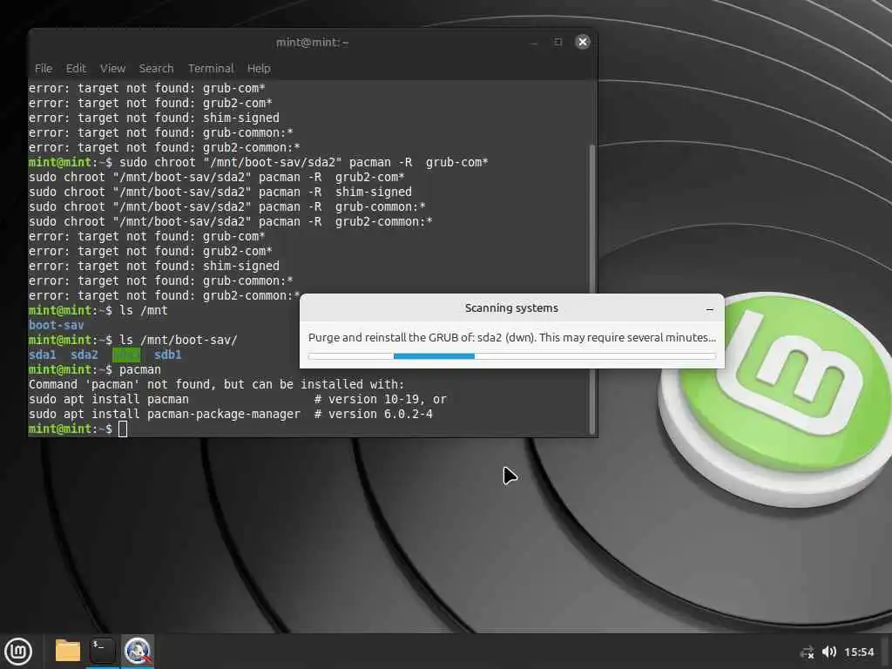The height and width of the screenshot is (669, 892).
Task: Open the volume speaker tray icon
Action: pos(829,652)
